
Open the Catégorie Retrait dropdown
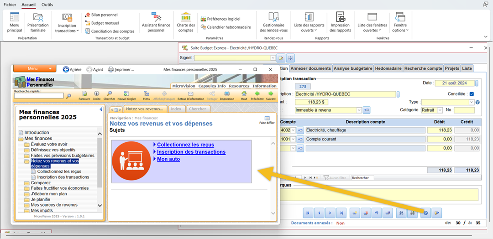tap(440, 110)
